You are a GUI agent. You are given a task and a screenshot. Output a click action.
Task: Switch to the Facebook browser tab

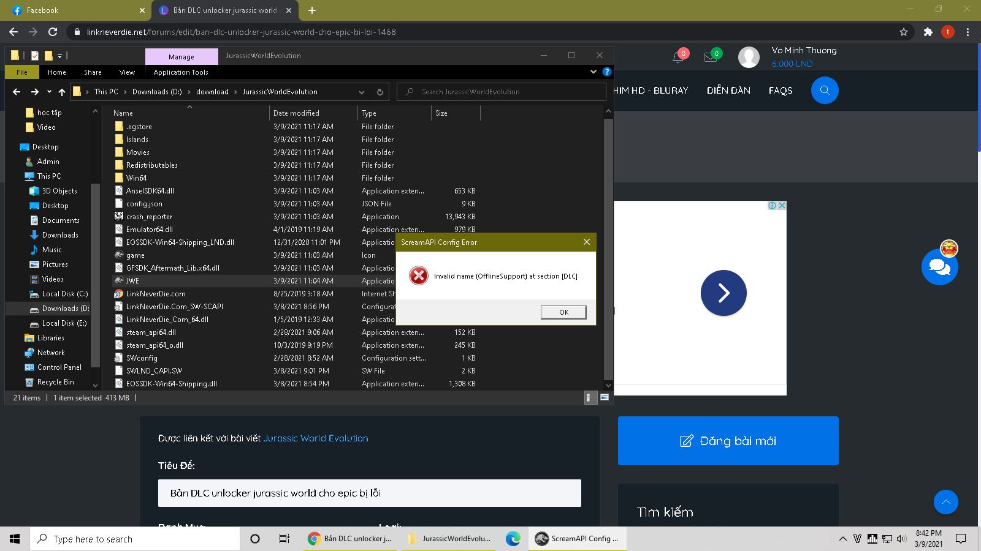pos(74,10)
